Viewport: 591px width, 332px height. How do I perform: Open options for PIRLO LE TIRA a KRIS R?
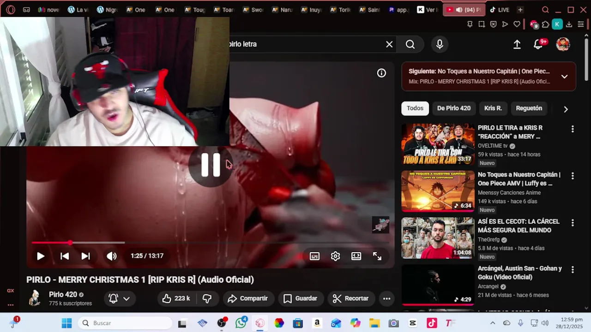click(x=573, y=129)
